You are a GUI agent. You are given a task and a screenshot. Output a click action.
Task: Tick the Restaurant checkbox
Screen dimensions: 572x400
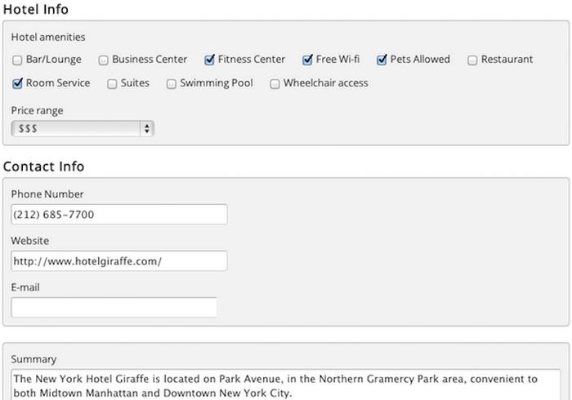click(473, 60)
